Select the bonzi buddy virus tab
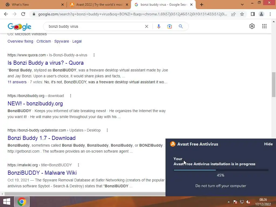The width and height of the screenshot is (276, 207). pos(163,5)
